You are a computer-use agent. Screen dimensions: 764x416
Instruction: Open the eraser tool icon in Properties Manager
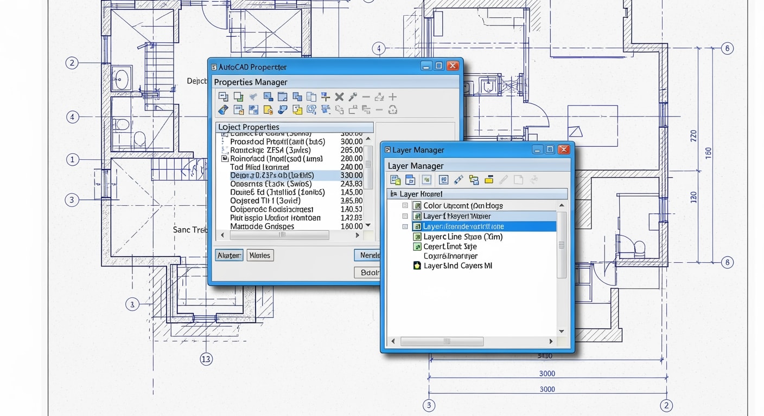click(222, 109)
